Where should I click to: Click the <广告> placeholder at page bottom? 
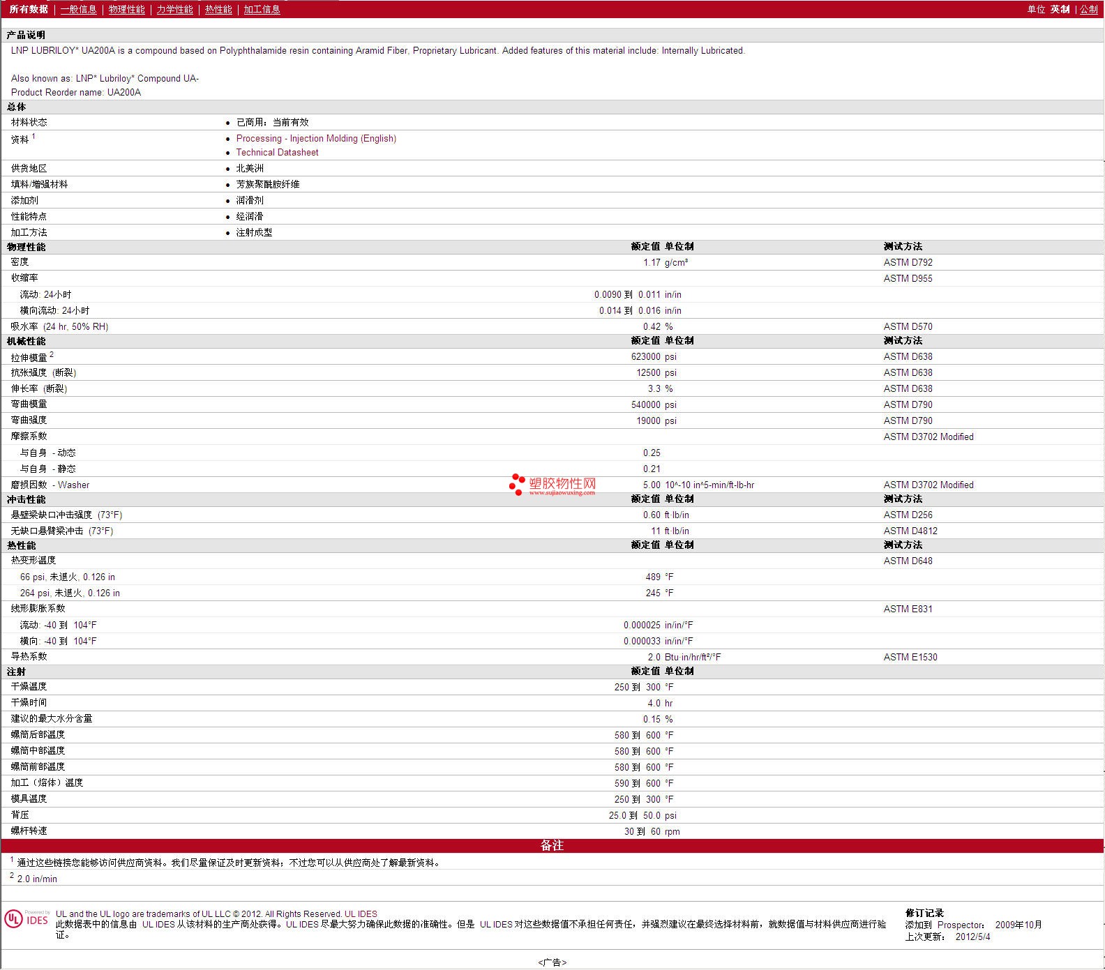click(552, 962)
